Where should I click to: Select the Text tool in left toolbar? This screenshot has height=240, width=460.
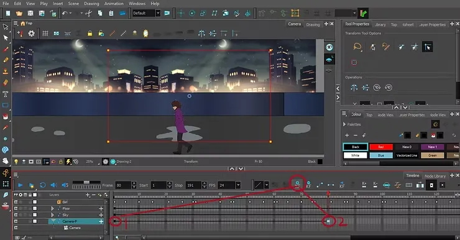[5, 94]
